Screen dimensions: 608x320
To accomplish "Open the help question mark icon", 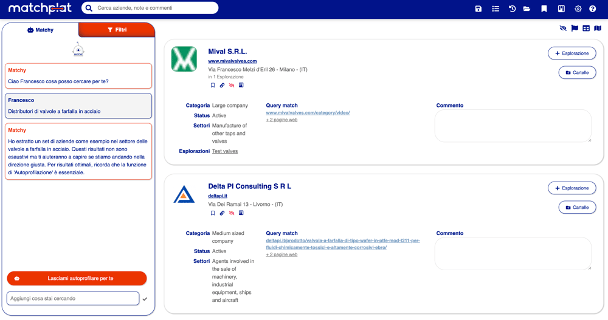I will point(592,9).
